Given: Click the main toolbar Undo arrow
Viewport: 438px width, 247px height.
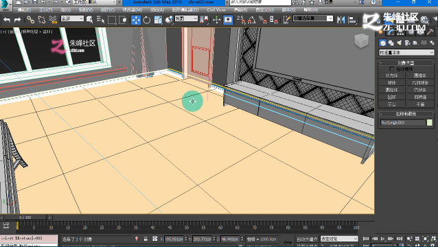Looking at the screenshot, I should [x=7, y=20].
